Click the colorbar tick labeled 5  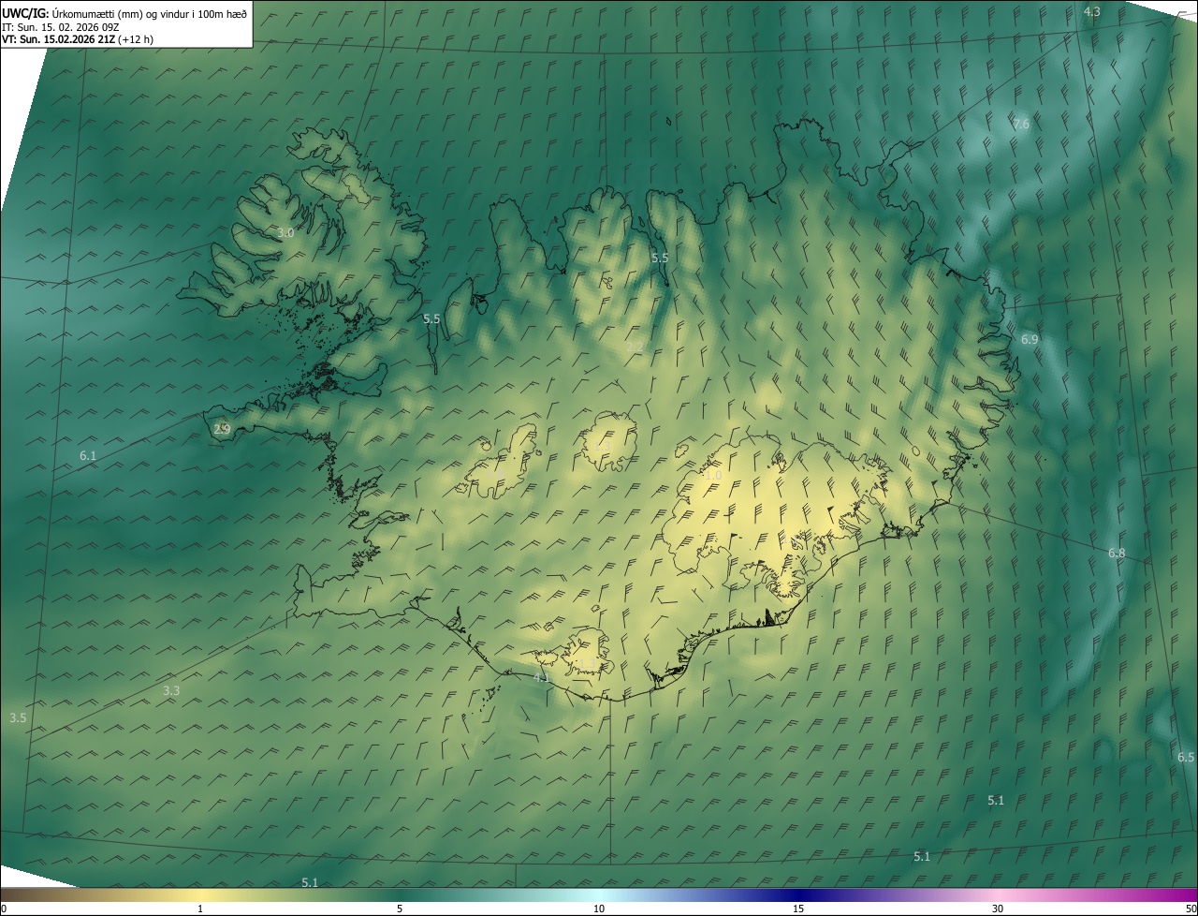pyautogui.click(x=400, y=909)
